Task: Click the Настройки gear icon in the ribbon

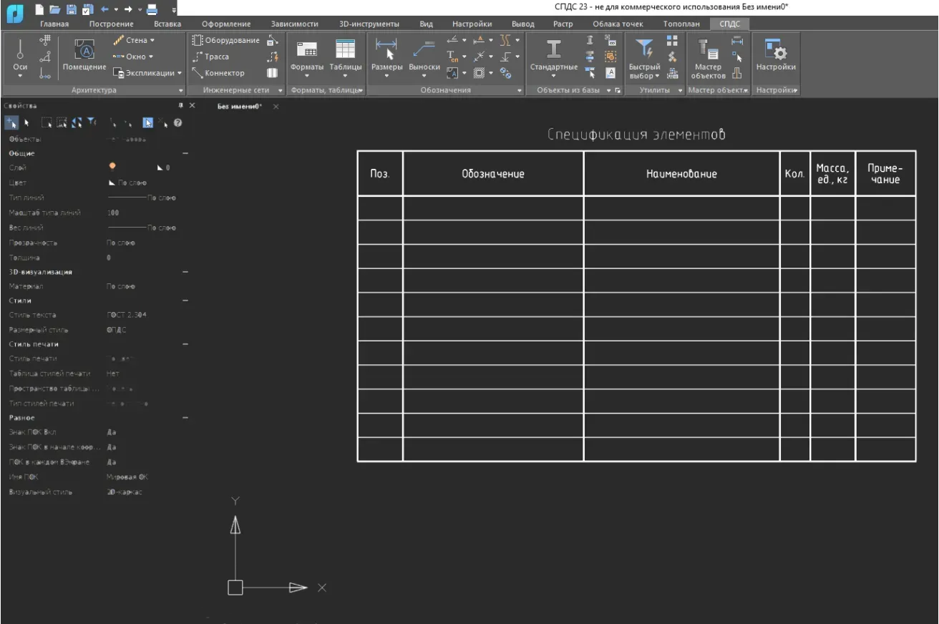Action: pos(776,50)
